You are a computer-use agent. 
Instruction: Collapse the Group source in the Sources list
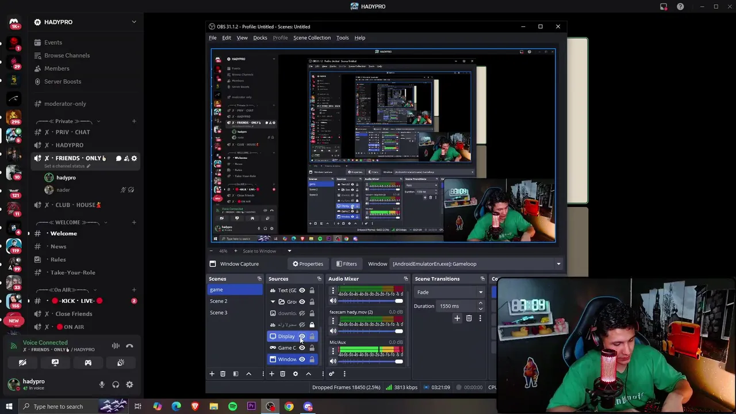coord(273,302)
